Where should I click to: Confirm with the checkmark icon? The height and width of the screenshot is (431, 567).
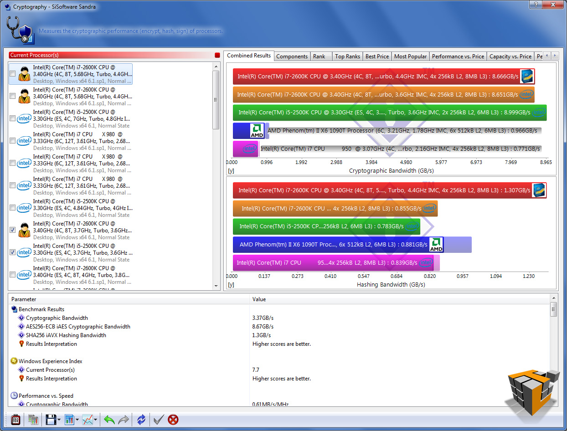point(159,419)
